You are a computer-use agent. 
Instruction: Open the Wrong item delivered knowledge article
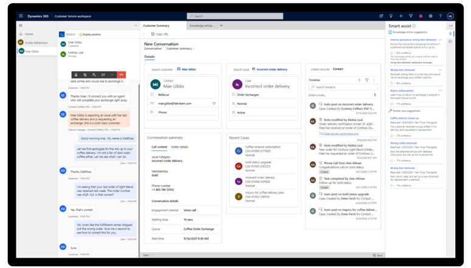tap(402, 70)
